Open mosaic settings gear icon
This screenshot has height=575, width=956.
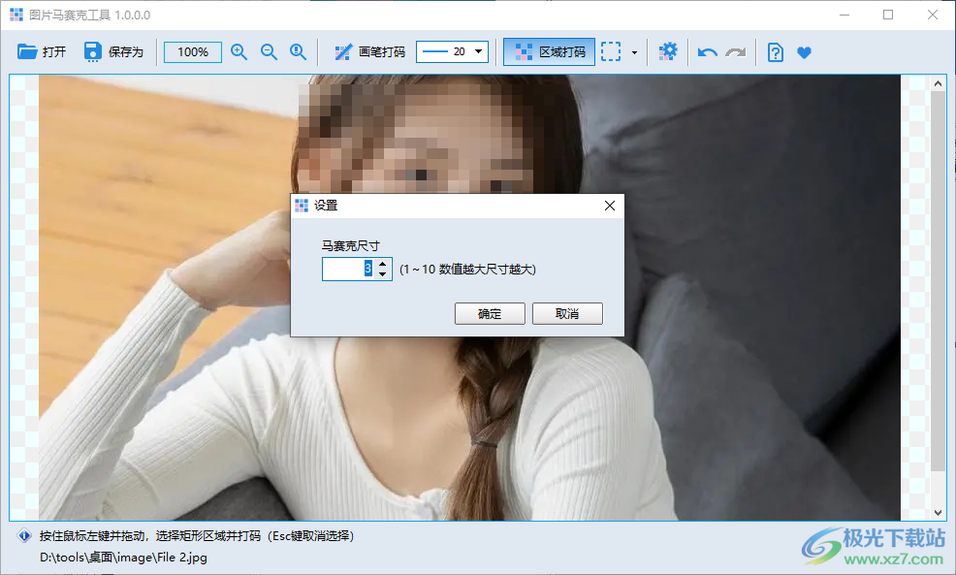click(x=668, y=51)
